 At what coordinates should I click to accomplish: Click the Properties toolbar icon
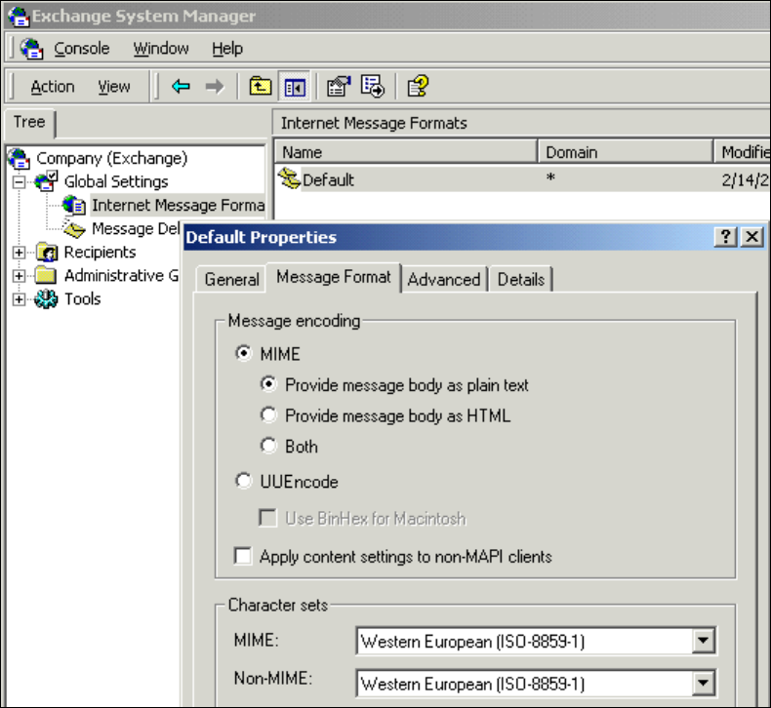point(339,87)
